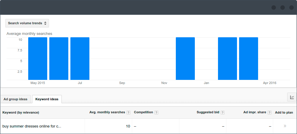Click the avg. monthly searches value 10

[128, 126]
